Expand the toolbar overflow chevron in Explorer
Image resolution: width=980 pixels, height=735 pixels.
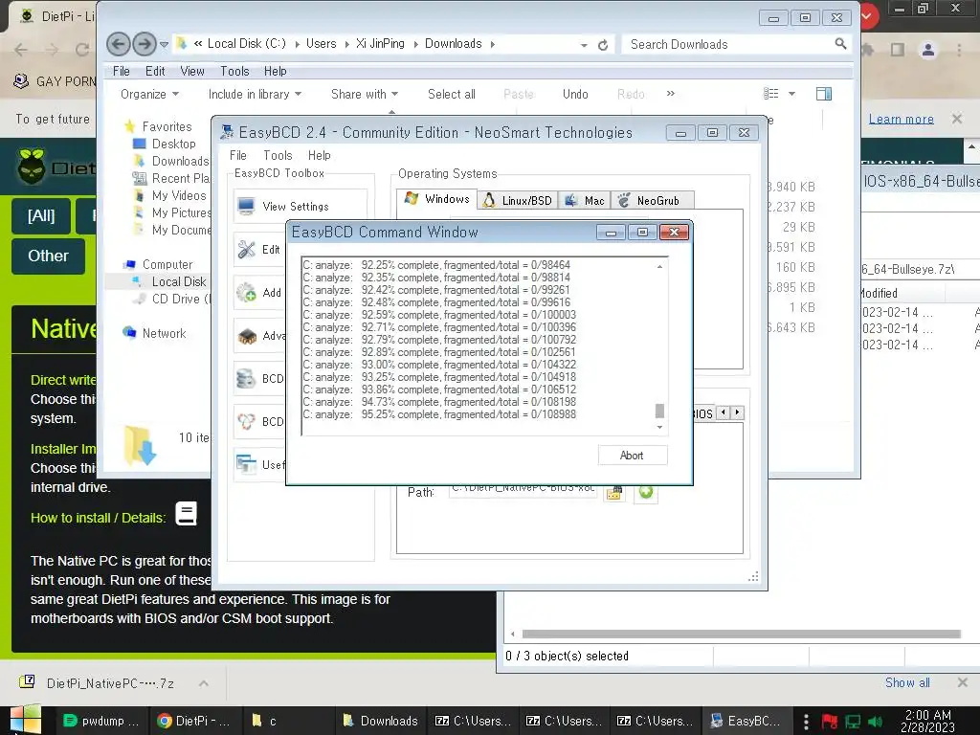pos(671,94)
